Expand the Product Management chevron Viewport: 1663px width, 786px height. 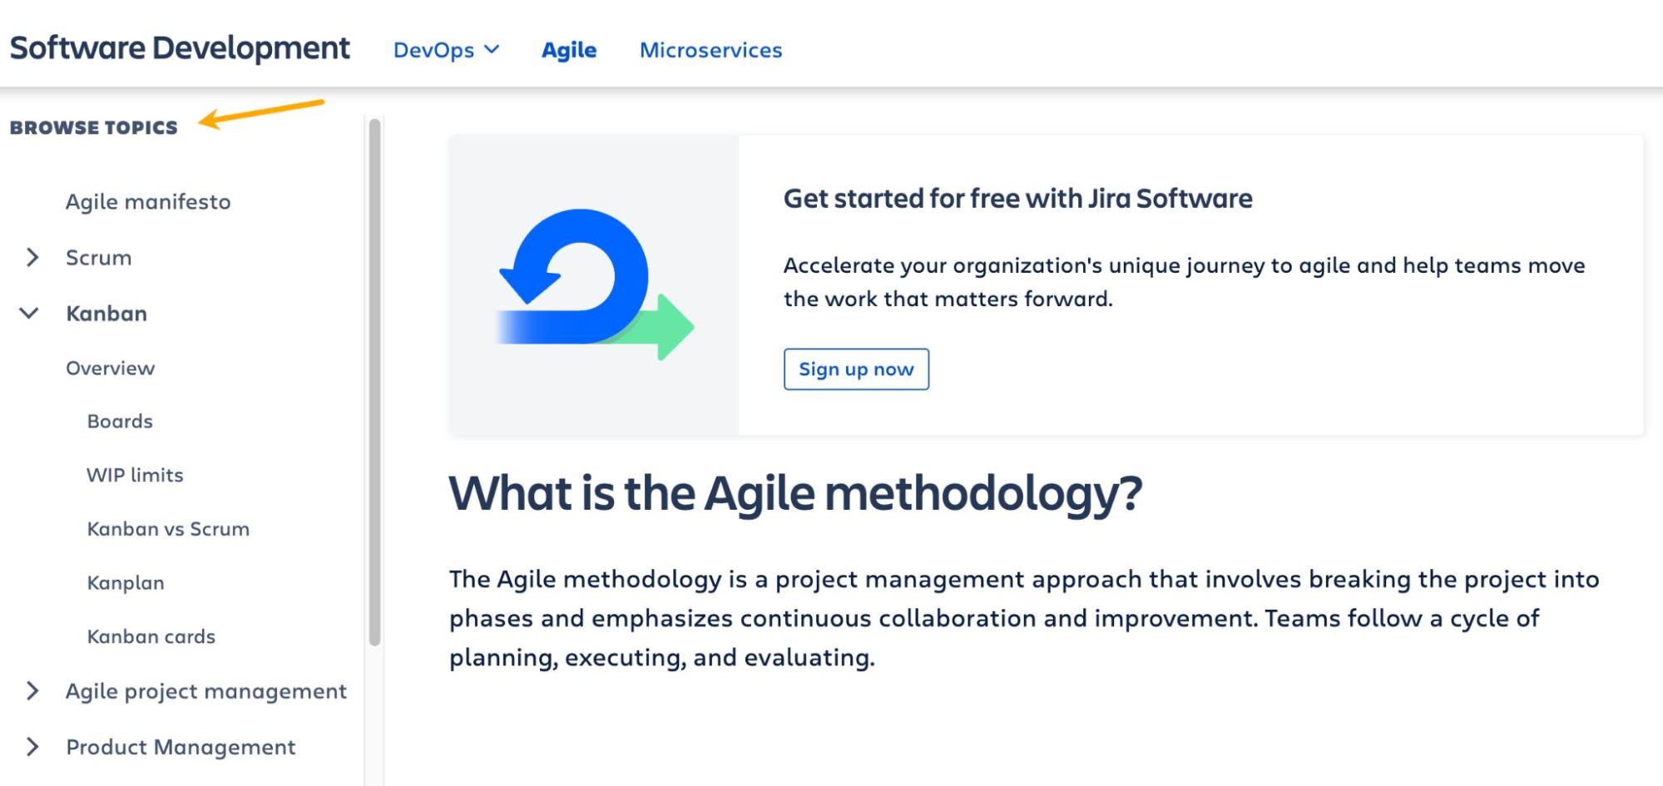[x=32, y=747]
